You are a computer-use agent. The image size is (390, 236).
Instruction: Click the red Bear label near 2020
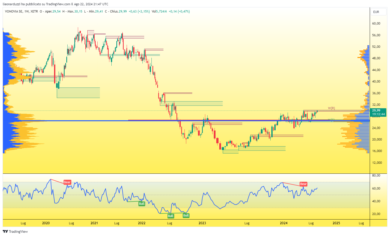point(67,182)
